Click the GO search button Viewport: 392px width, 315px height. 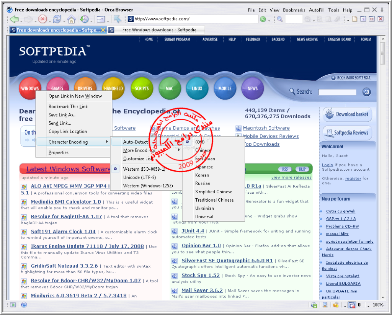(x=366, y=92)
